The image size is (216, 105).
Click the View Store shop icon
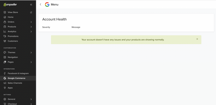tap(5, 12)
